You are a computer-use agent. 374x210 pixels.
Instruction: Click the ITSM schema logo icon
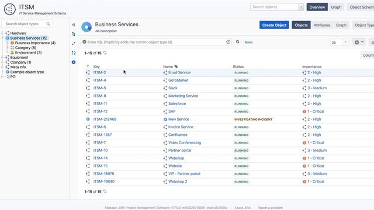tap(10, 9)
